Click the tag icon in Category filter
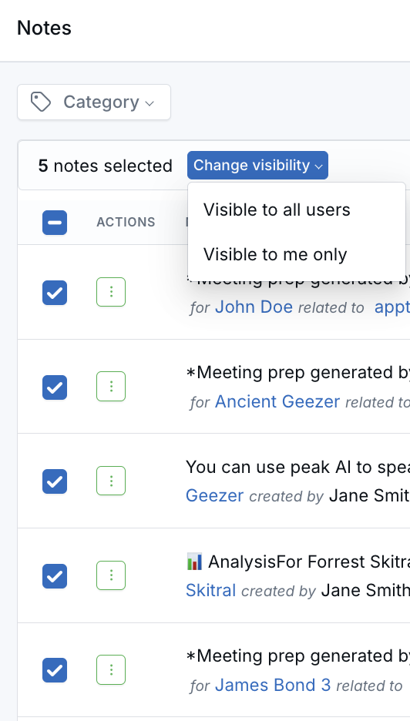Screen dimensions: 410x721 [41, 102]
